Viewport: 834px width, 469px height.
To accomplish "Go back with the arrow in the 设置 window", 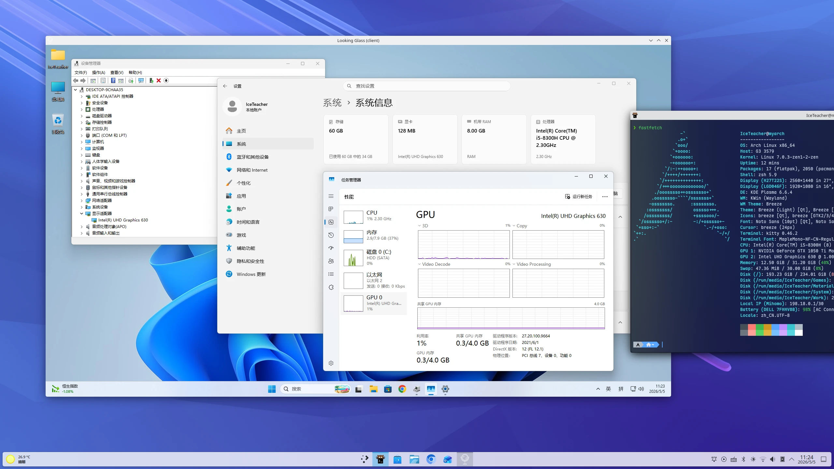I will tap(225, 86).
